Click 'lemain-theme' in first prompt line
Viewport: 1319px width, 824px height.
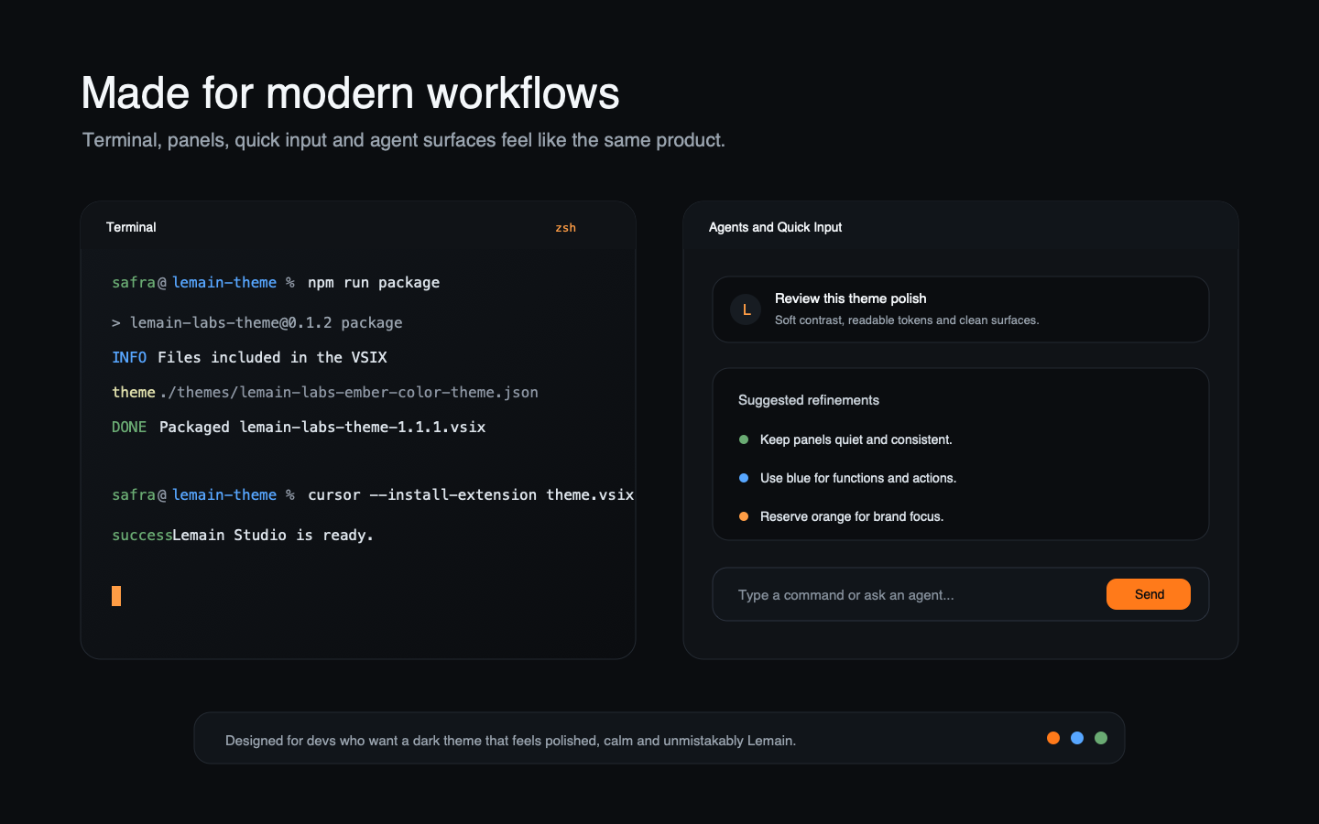tap(224, 283)
